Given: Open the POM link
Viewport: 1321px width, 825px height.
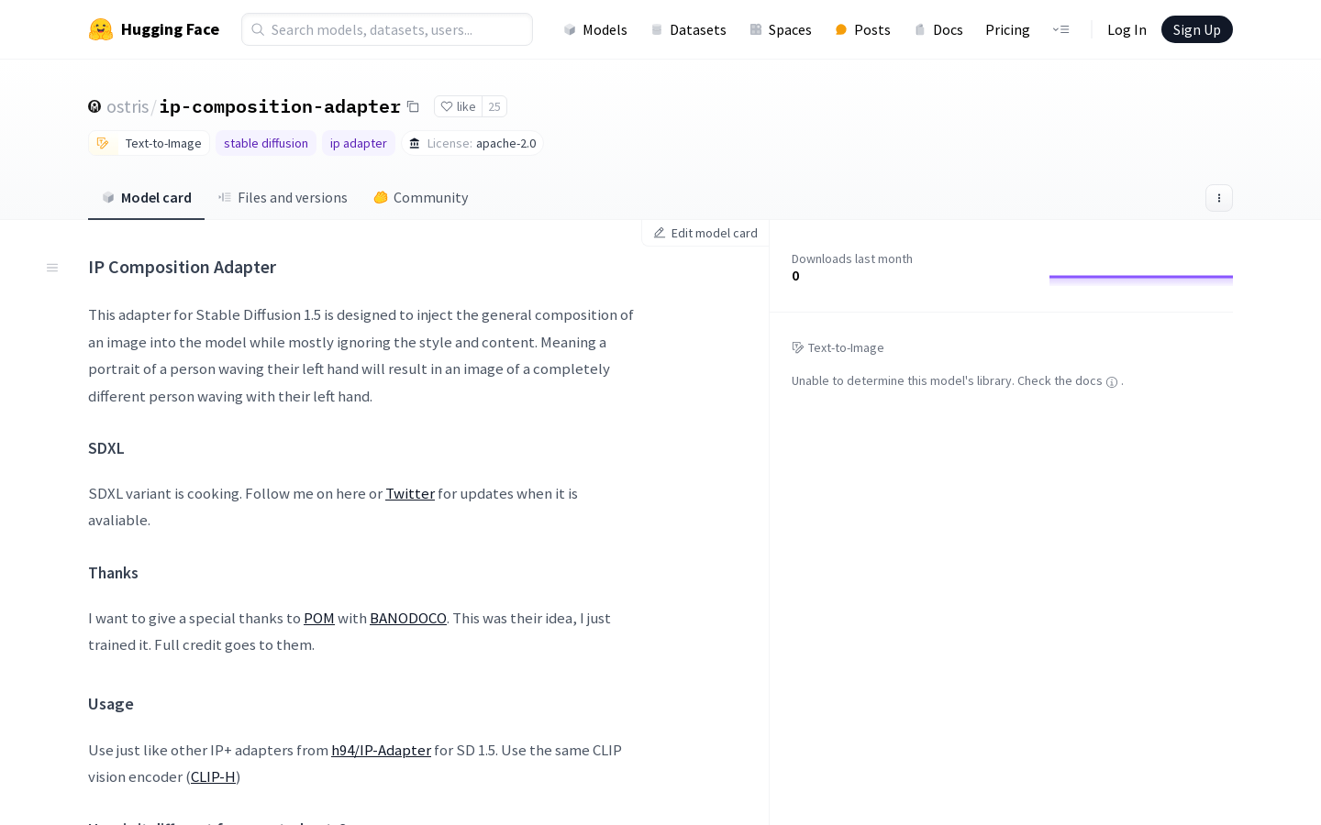Looking at the screenshot, I should pos(319,618).
